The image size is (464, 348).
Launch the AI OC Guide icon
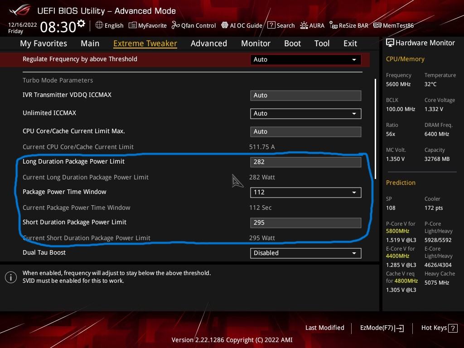pyautogui.click(x=225, y=25)
